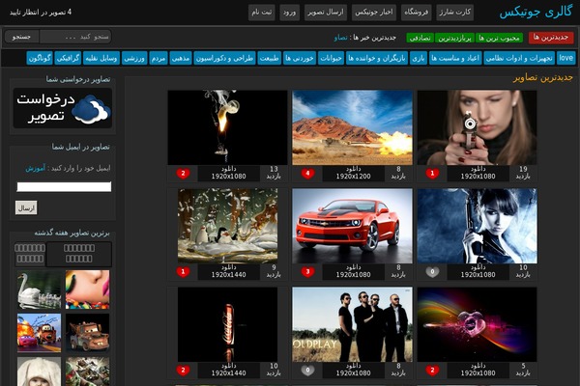Like the neon heart abstract wallpaper
The image size is (580, 386).
tap(432, 371)
